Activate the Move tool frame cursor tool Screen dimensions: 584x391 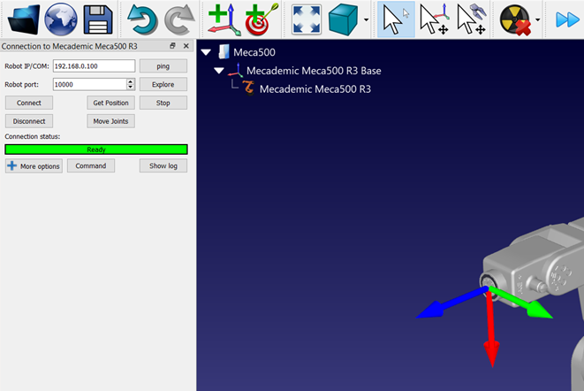click(x=473, y=19)
